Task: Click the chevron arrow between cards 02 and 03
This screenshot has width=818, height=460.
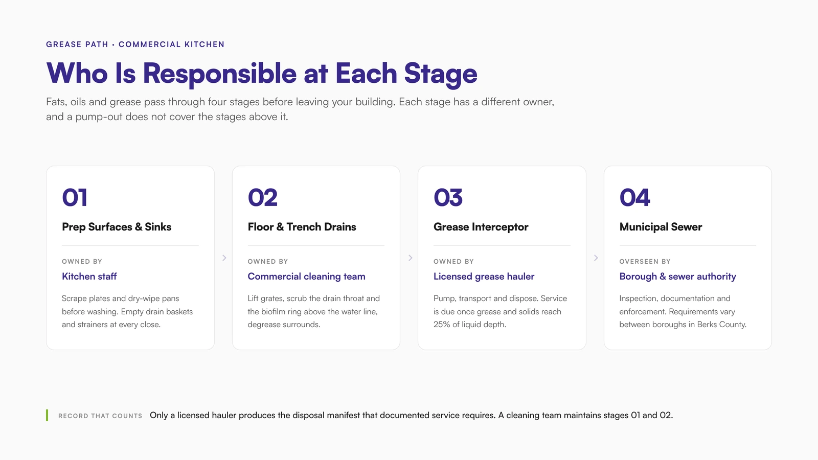Action: click(x=410, y=258)
